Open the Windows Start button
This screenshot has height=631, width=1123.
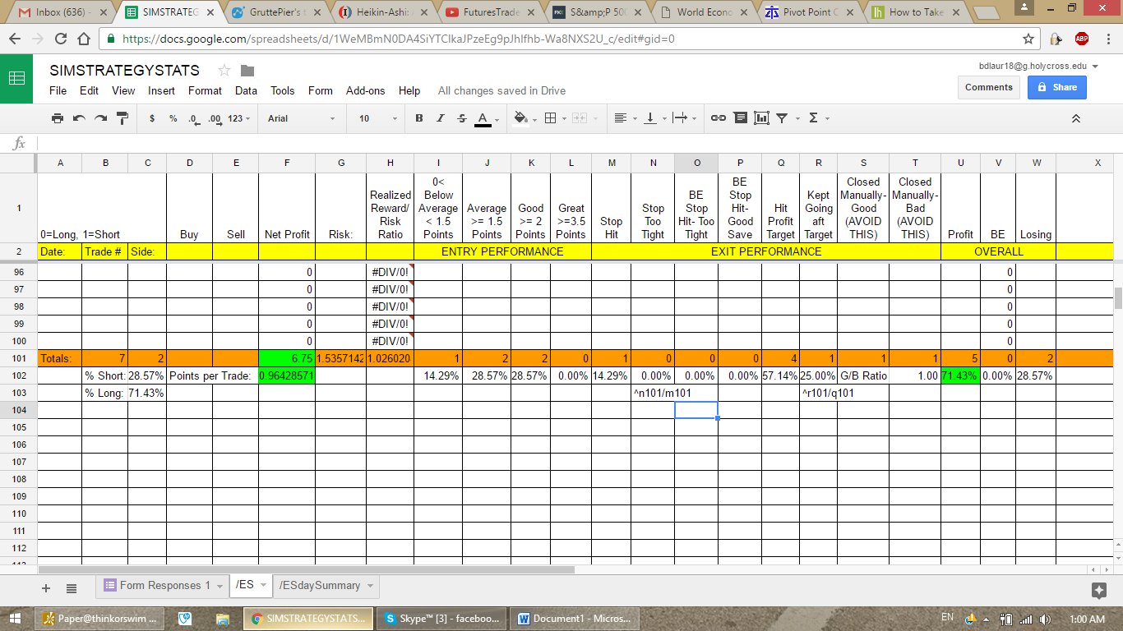[x=15, y=619]
